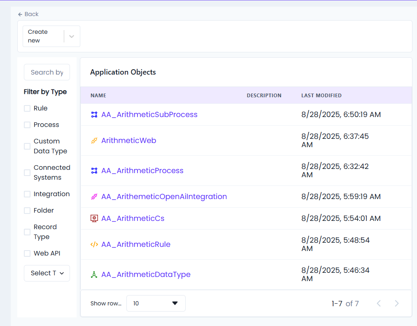The image size is (417, 326).
Task: Open the AA_ArithmeticCs link
Action: (x=133, y=218)
